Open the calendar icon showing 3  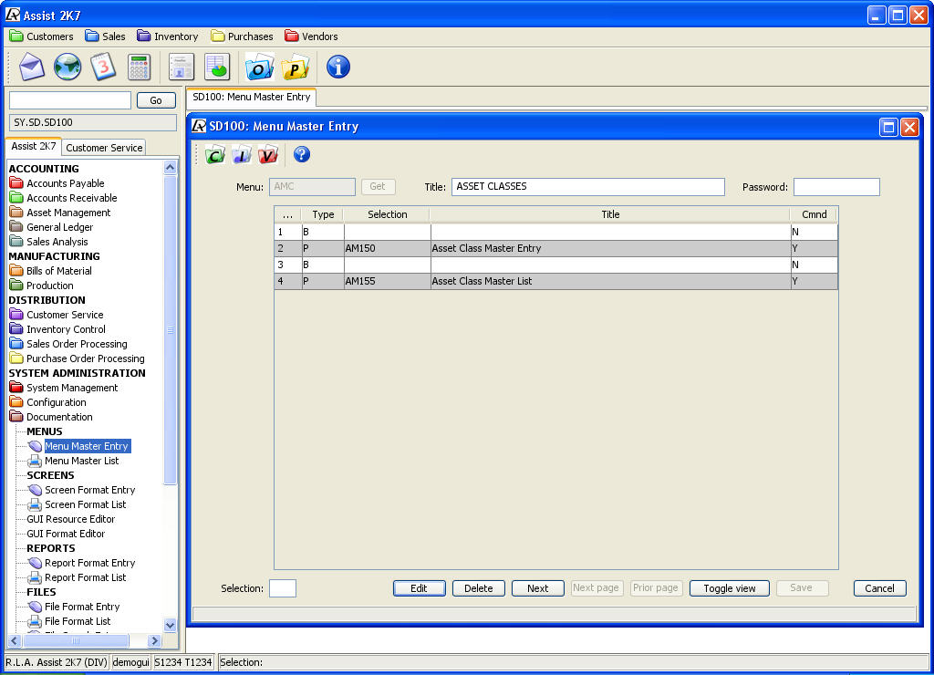pos(103,67)
